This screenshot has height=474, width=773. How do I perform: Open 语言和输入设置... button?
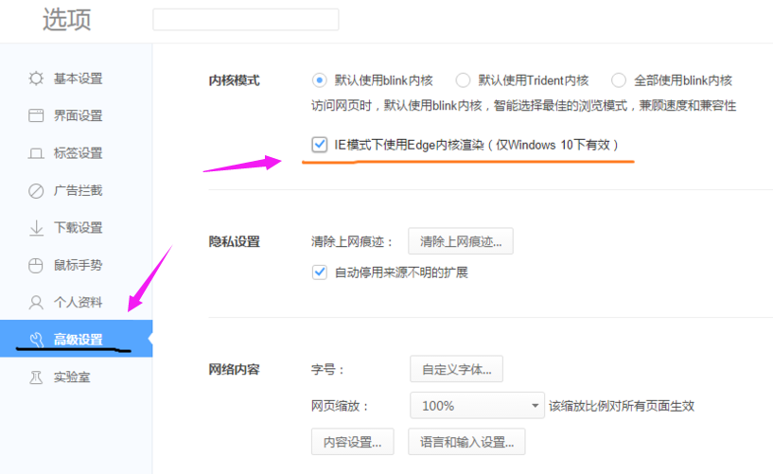(466, 441)
